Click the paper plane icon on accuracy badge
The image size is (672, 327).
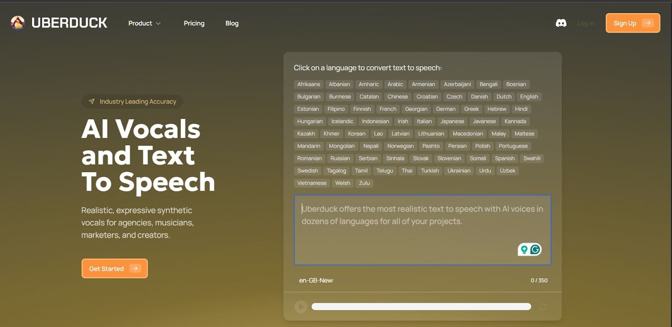coord(92,102)
